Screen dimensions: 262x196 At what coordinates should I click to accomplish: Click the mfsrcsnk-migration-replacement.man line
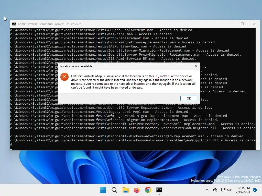114,120
